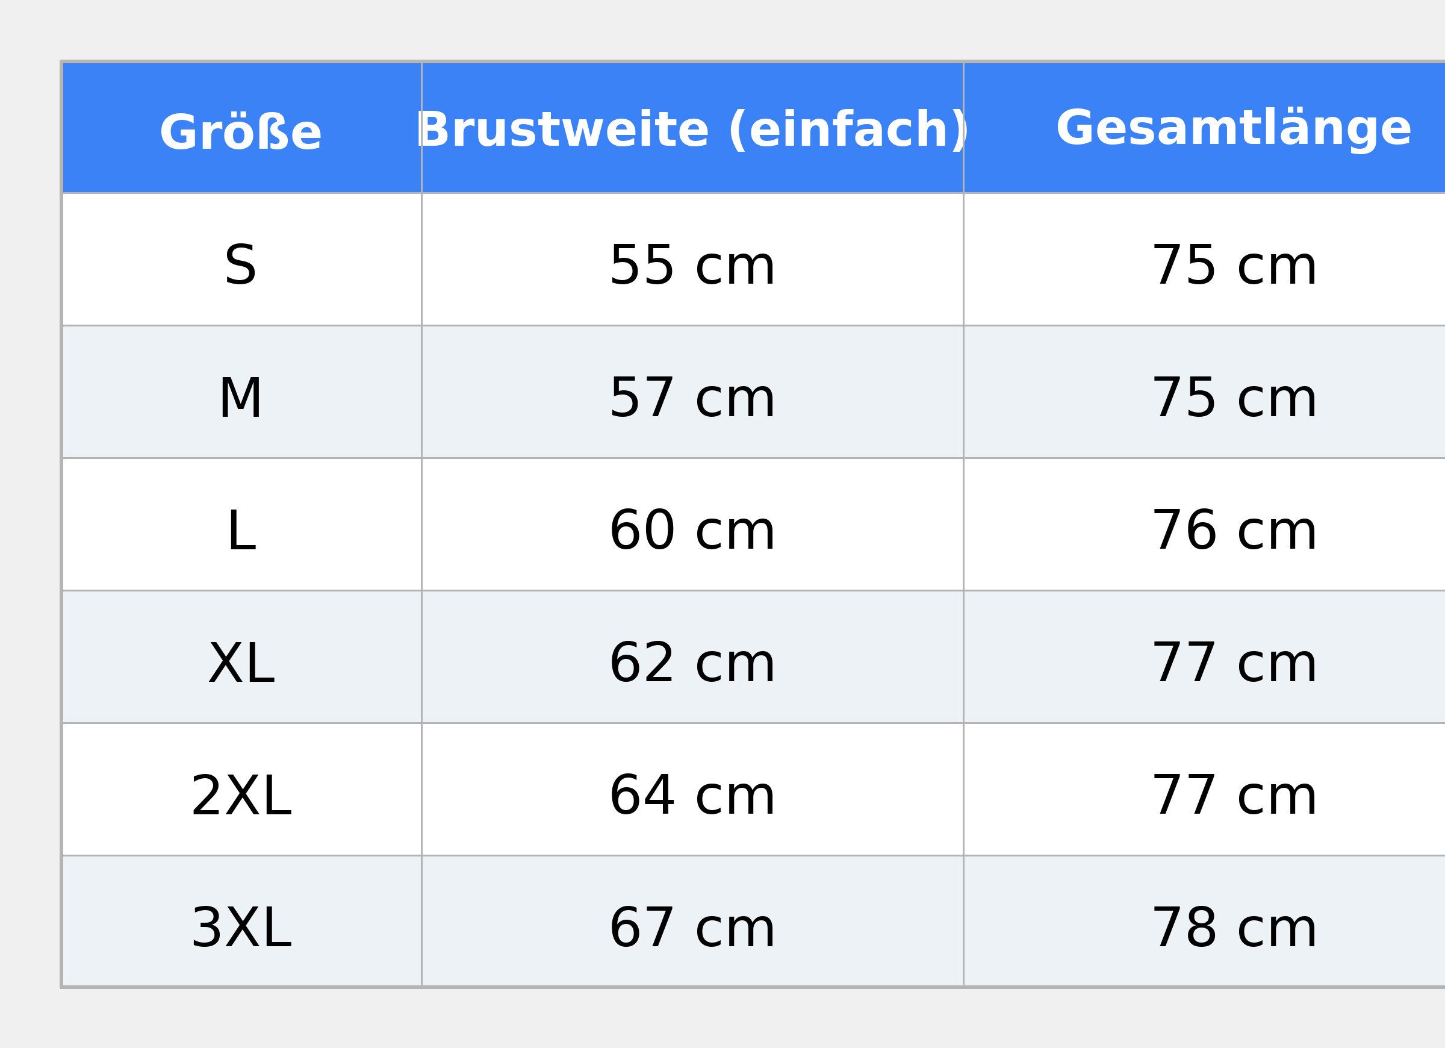Screen dimensions: 1445x1048
Task: Select the 62 cm chest width
Action: click(x=692, y=663)
